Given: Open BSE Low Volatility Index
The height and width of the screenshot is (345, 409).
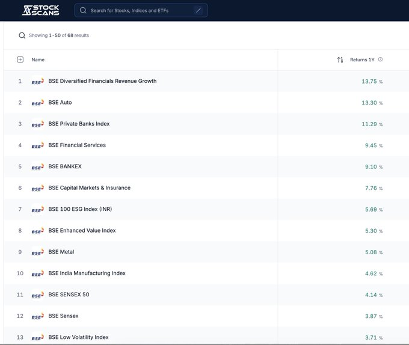Looking at the screenshot, I should (78, 337).
